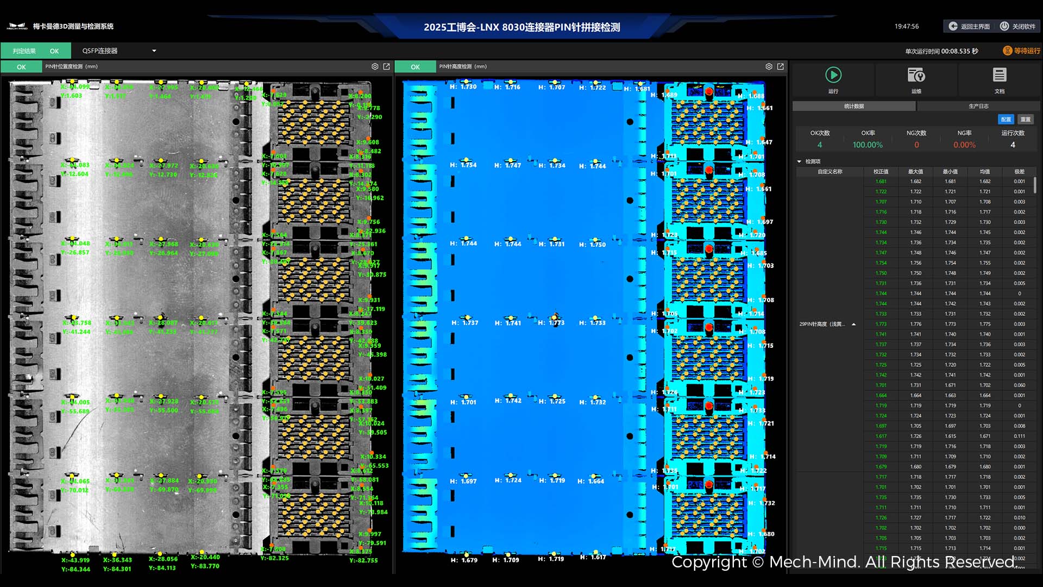The width and height of the screenshot is (1043, 587).
Task: Click the 极差 cell 0.111
Action: tap(1020, 436)
